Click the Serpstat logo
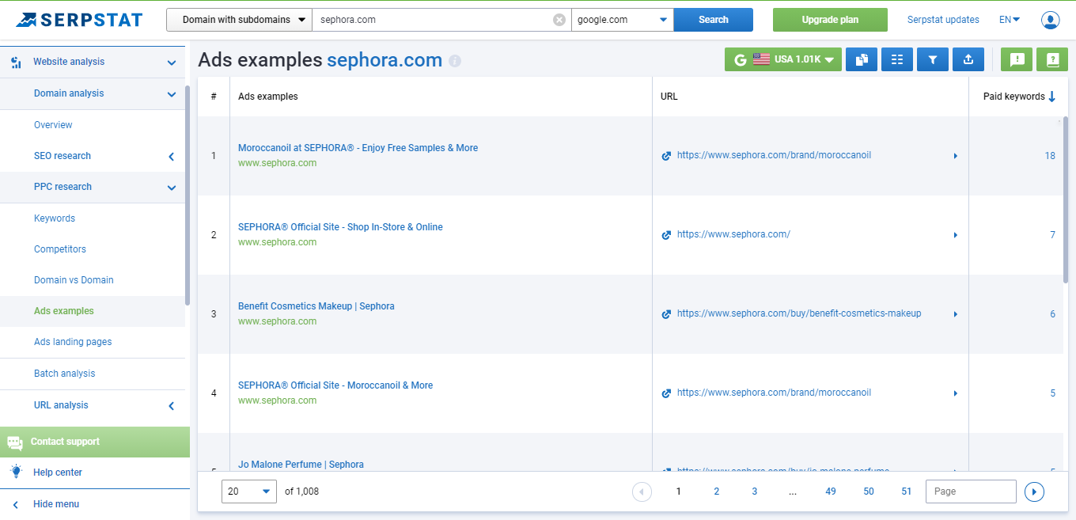 (79, 20)
